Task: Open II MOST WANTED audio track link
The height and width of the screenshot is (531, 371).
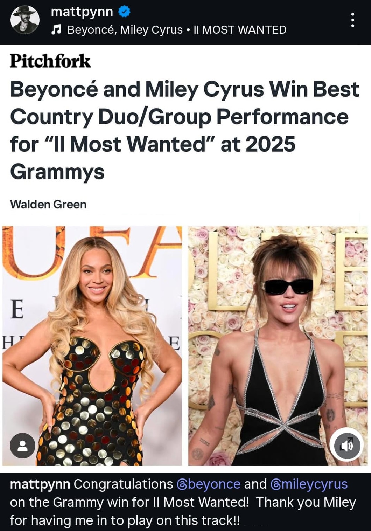Action: [x=240, y=30]
